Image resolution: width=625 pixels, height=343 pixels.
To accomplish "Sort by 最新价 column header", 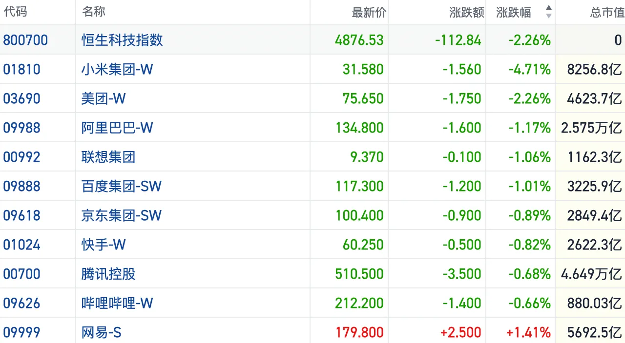I will [369, 13].
